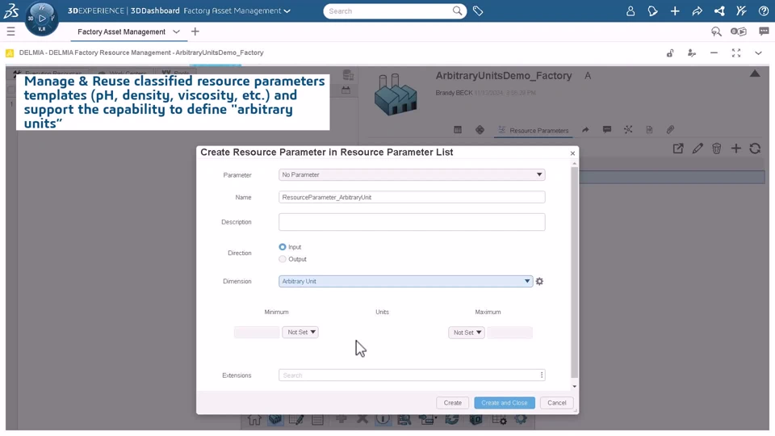Screen dimensions: 775x436
Task: Open the diamond classification tab icon
Action: tap(480, 129)
